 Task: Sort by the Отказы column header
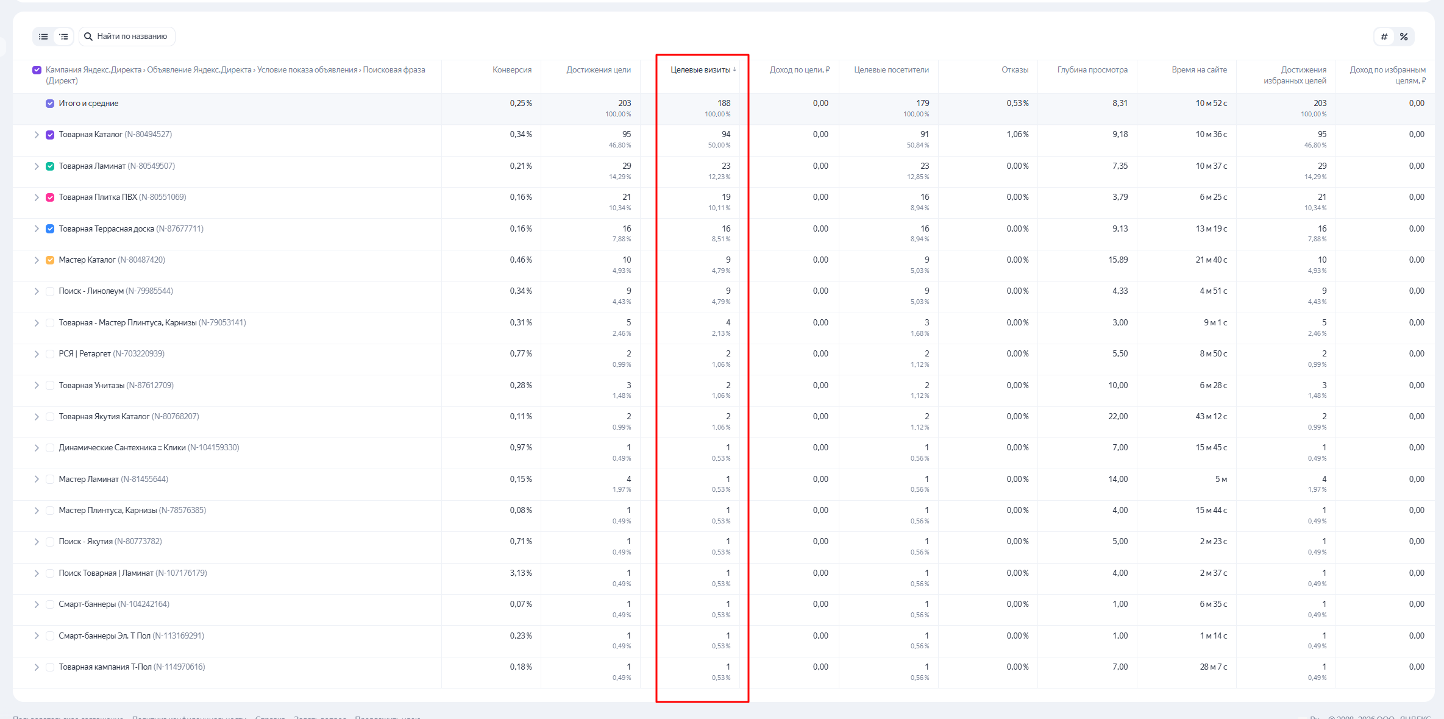1014,70
